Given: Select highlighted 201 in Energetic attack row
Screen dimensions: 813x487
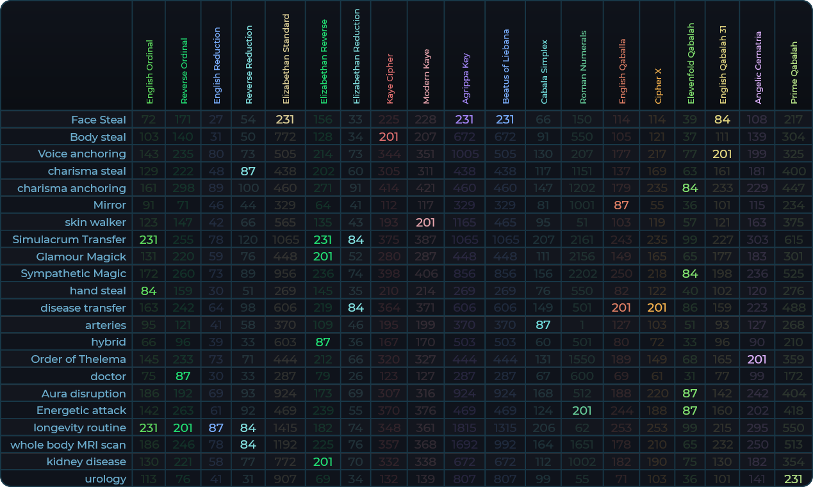Looking at the screenshot, I should 582,410.
